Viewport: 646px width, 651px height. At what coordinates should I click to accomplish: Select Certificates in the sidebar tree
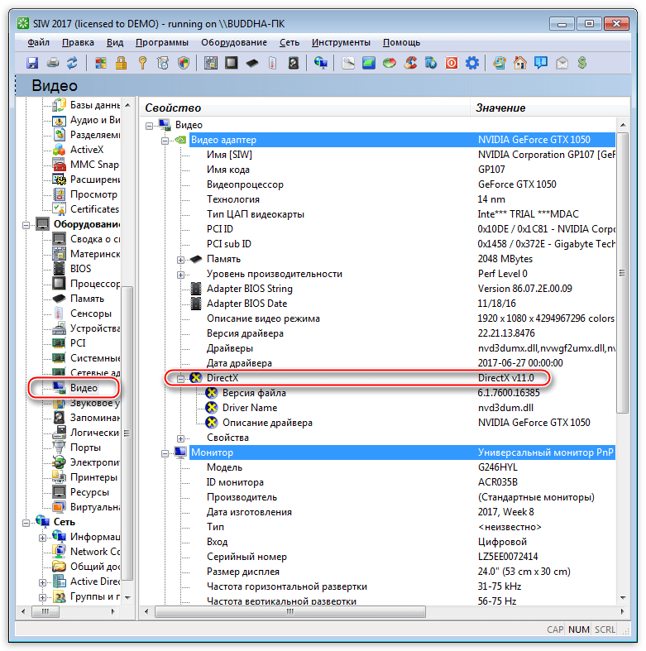point(94,209)
